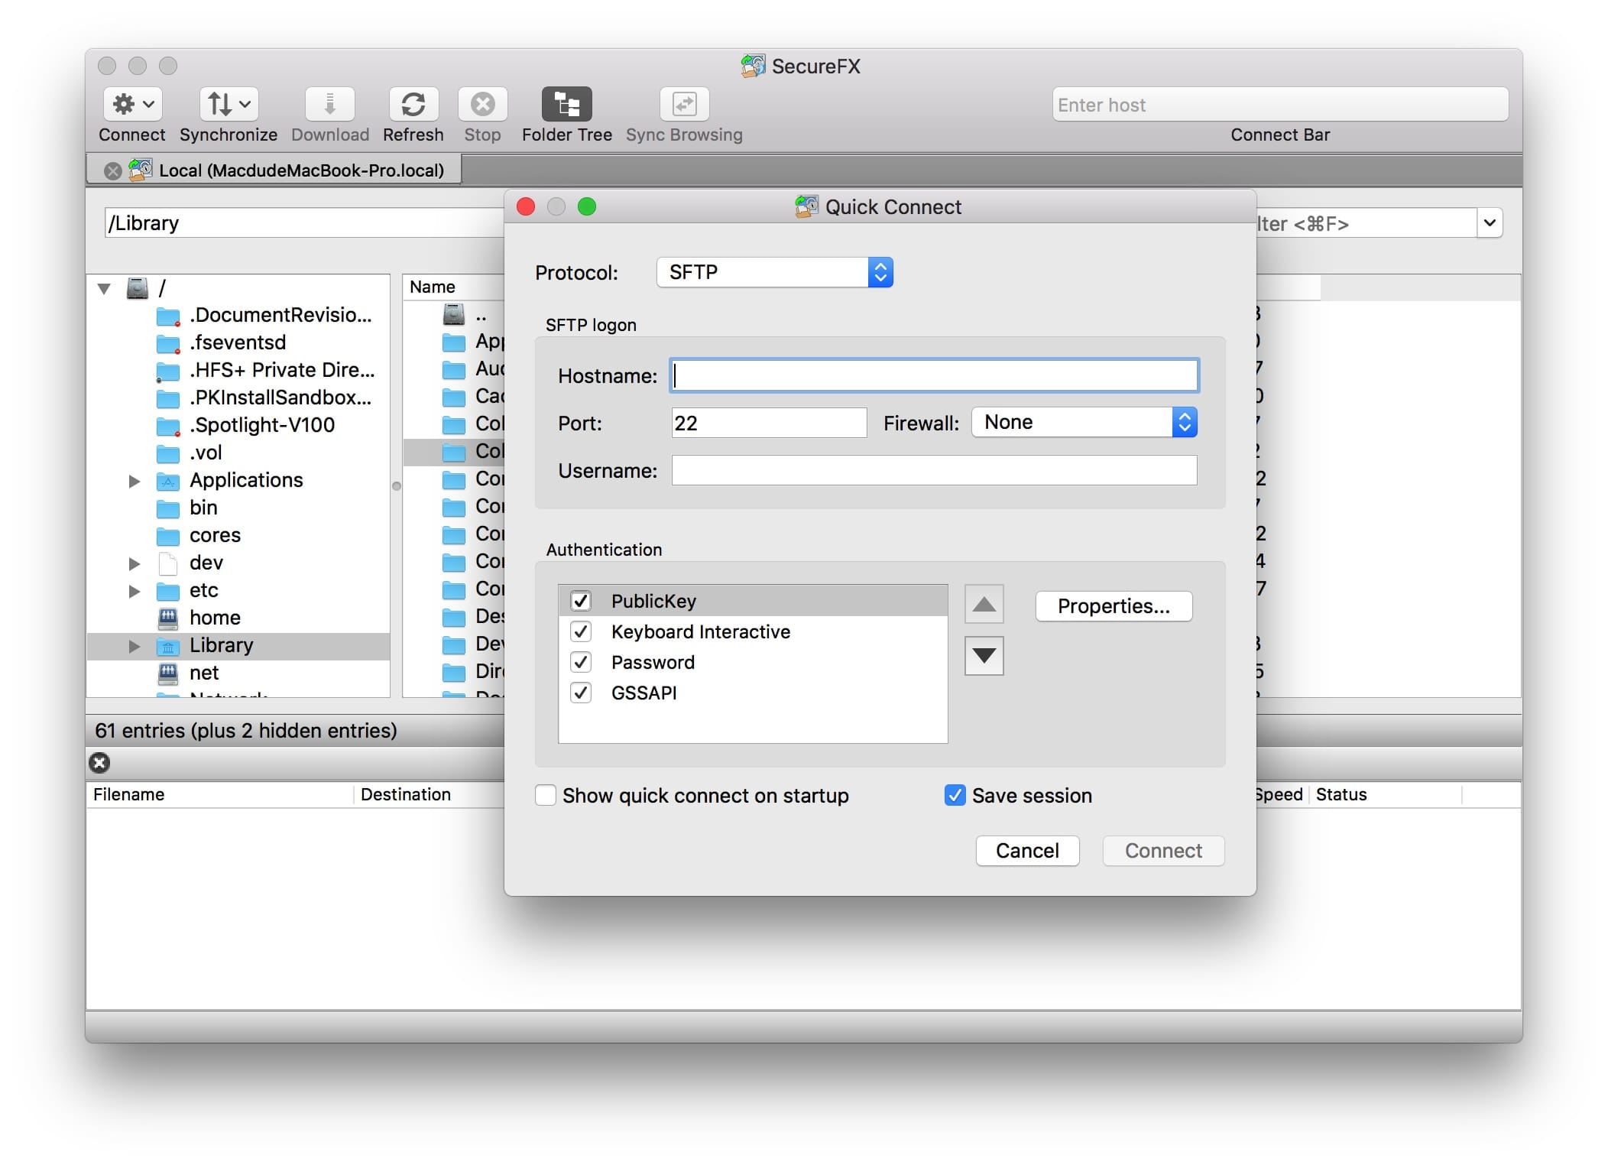
Task: Select the .PKInstallSandbox... folder in tree
Action: pos(280,398)
